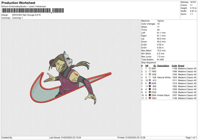Click the Trims value 44
Screen dimensions: 198x140
click(x=158, y=30)
